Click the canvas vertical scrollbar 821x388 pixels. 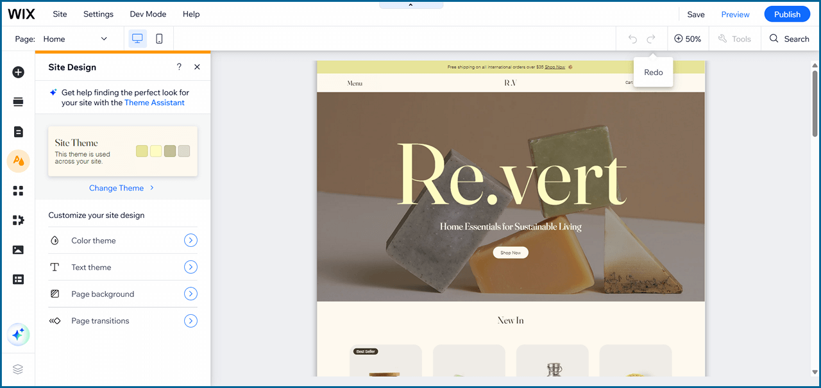pos(815,103)
